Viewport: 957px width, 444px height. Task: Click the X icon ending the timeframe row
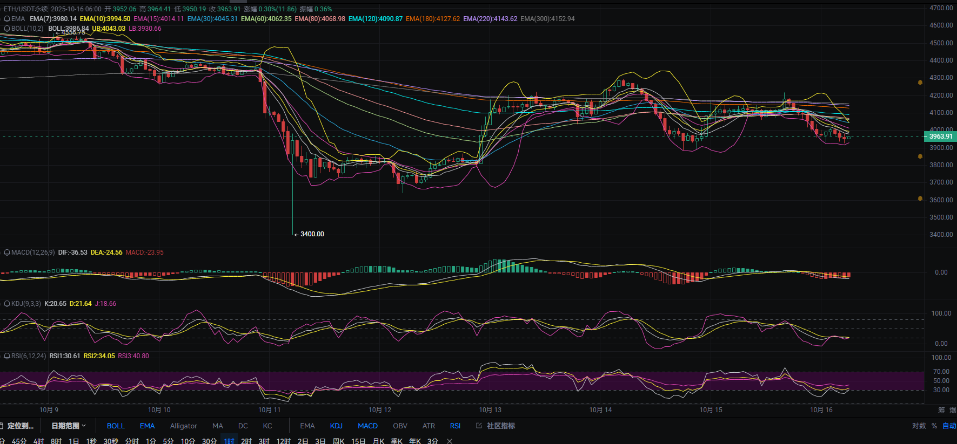click(449, 441)
